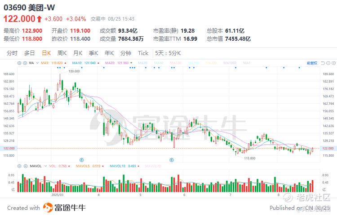Click the +3.04% change percentage
This screenshot has width=337, height=217.
(x=76, y=19)
